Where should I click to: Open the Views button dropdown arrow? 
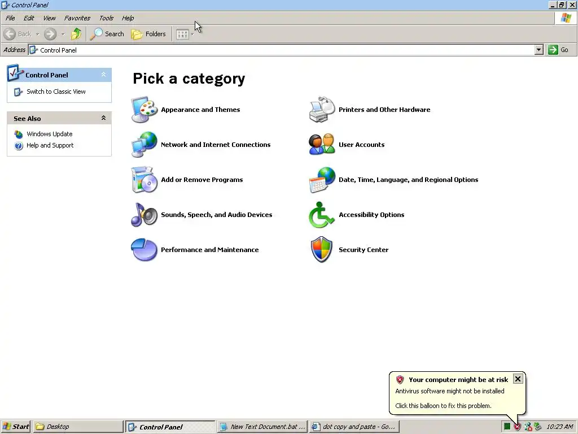192,34
